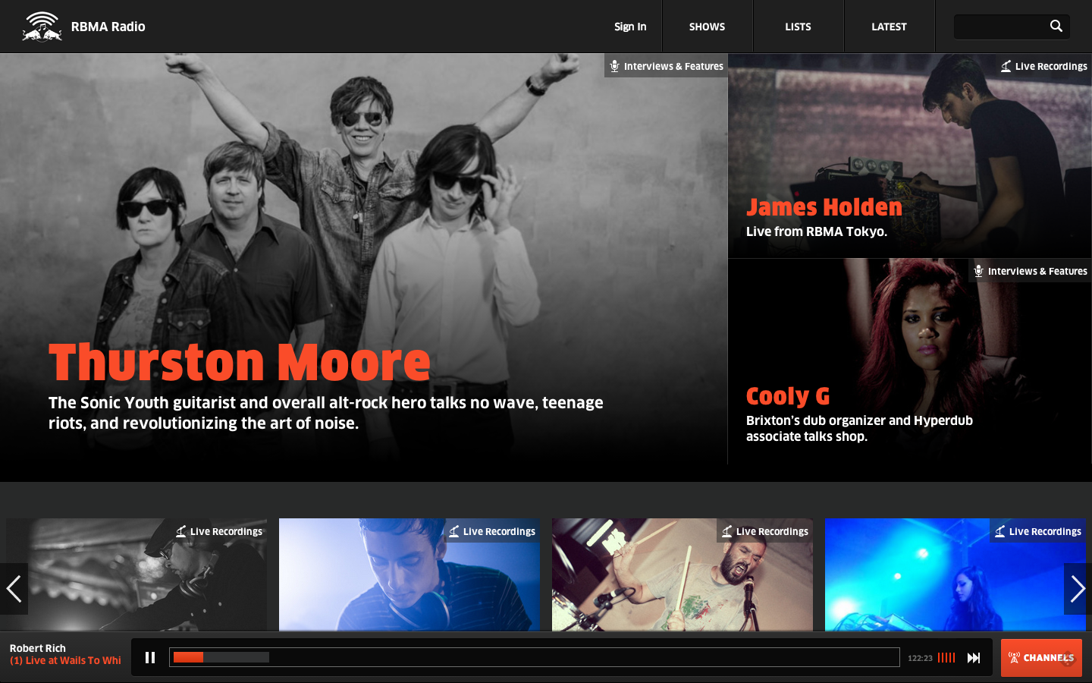
Task: Click the '(1) Live at Wails To Whi' track title
Action: [x=65, y=661]
